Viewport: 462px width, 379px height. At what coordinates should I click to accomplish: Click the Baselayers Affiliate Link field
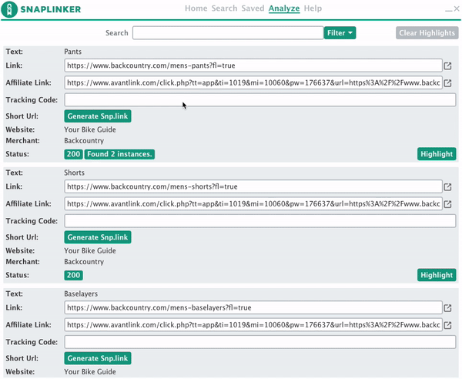coord(253,325)
